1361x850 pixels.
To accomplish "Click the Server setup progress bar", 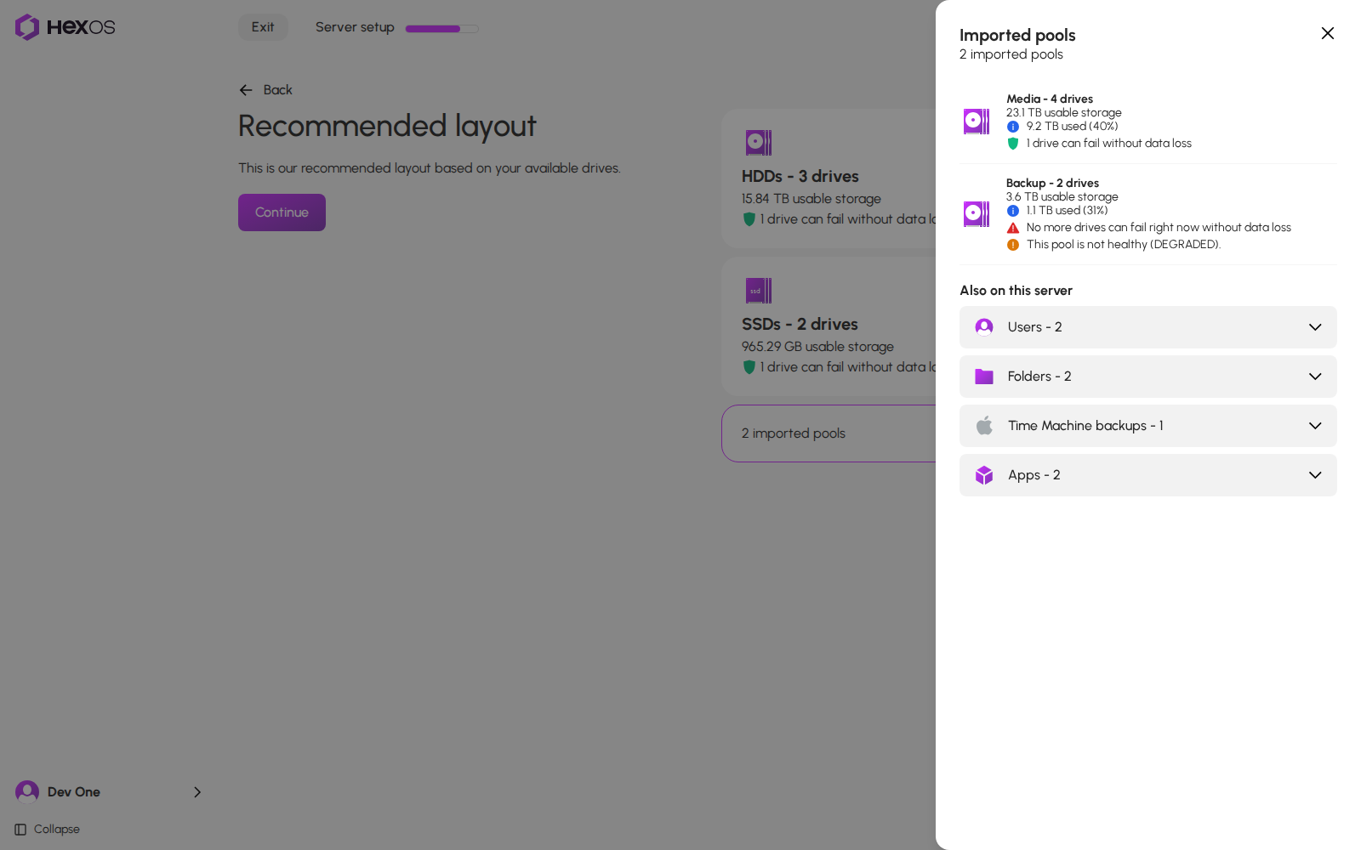I will [442, 29].
